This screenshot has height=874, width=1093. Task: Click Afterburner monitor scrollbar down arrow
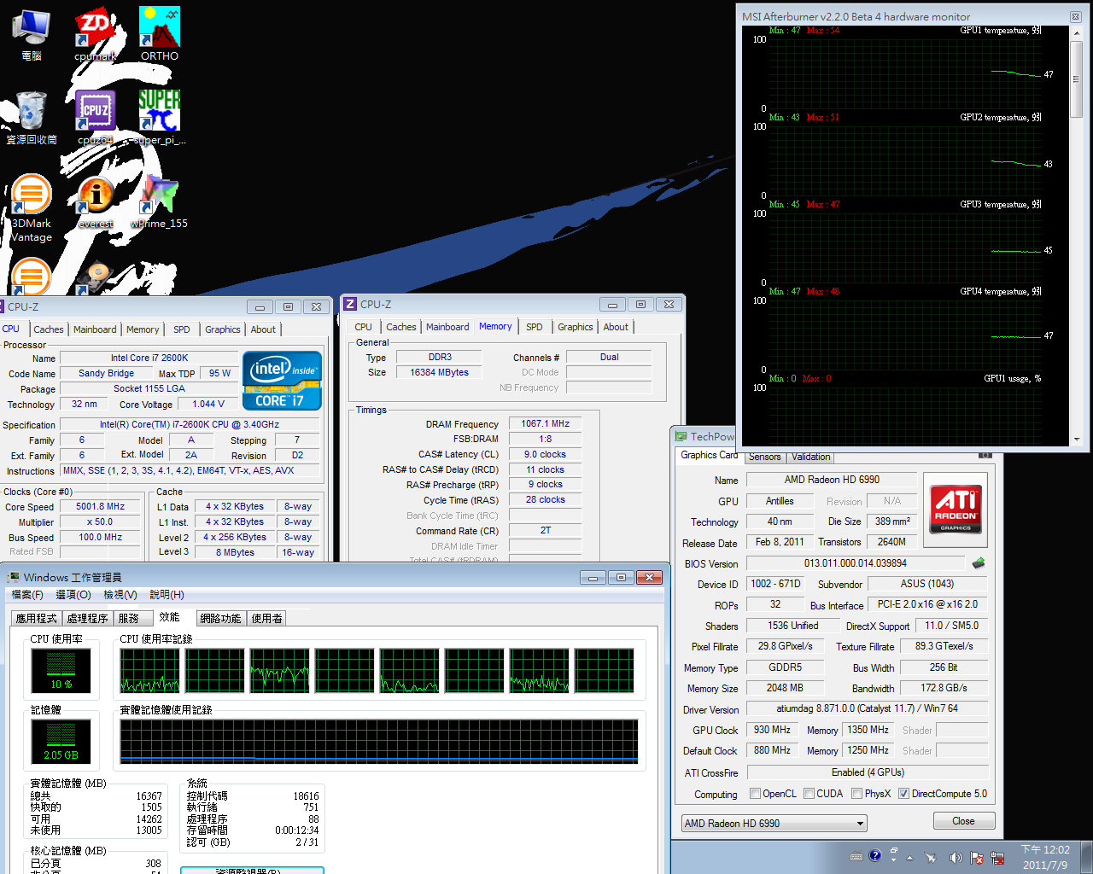tap(1077, 440)
